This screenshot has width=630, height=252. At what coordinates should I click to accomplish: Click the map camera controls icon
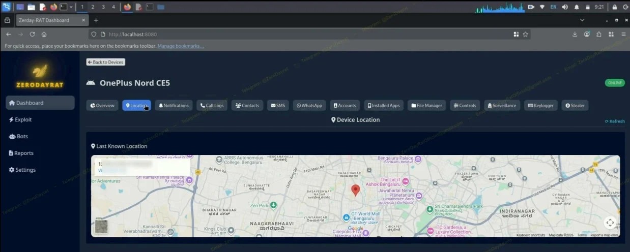(610, 223)
